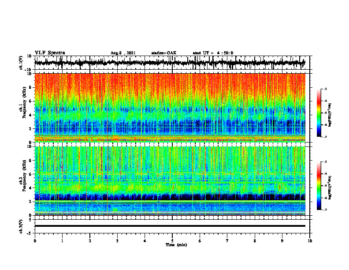Screen dimensions: 349x270
Task: Click the 8 minute time axis tick
Action: [x=255, y=241]
